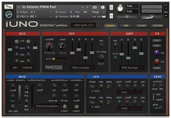This screenshot has width=171, height=118.
Task: Click the AUX button icon
Action: coord(166,12)
